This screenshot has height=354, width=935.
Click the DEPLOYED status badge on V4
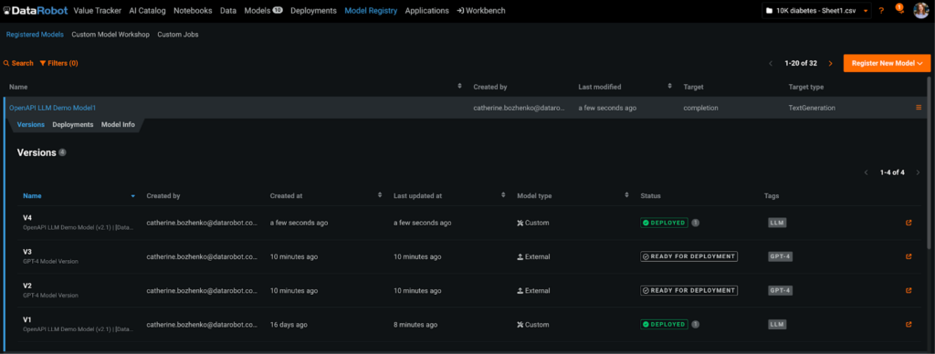(664, 223)
